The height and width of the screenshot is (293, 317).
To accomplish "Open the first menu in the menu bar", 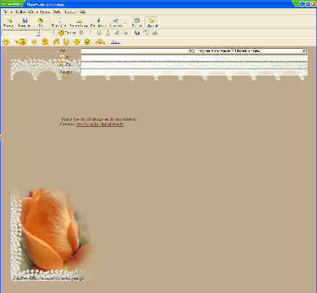I will (6, 12).
